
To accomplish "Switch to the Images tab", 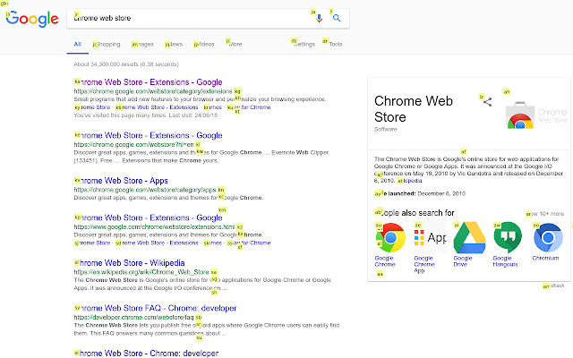I will point(142,44).
